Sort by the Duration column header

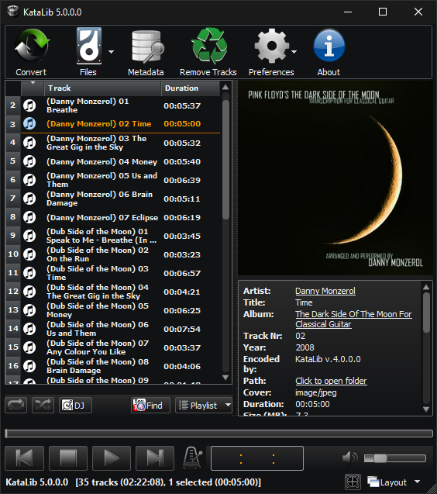click(190, 88)
